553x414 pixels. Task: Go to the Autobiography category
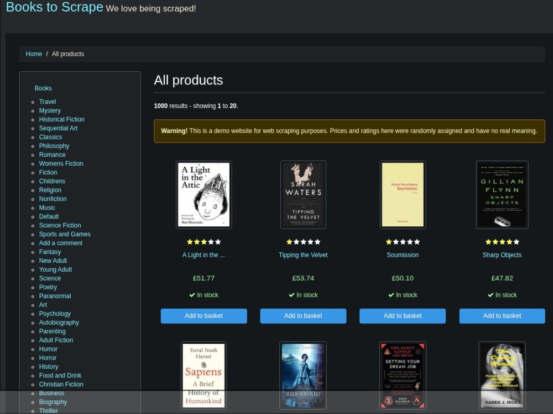(x=59, y=322)
